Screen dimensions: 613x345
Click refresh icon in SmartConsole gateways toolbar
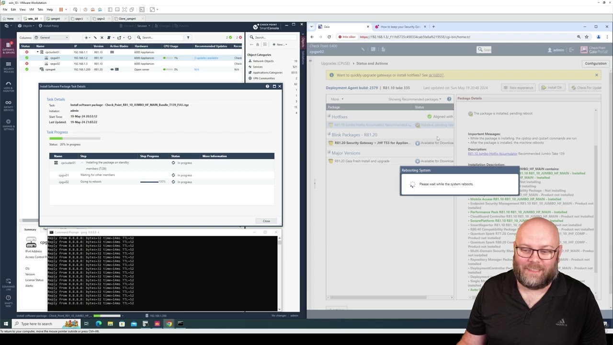[x=129, y=37]
